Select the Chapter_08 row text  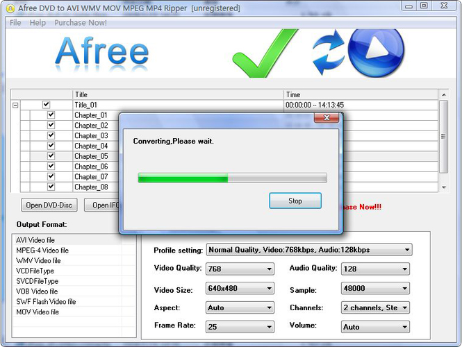(91, 187)
